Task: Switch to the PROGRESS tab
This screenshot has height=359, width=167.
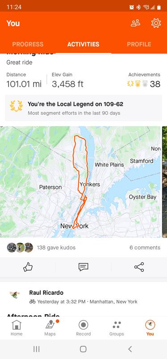Action: point(28,44)
